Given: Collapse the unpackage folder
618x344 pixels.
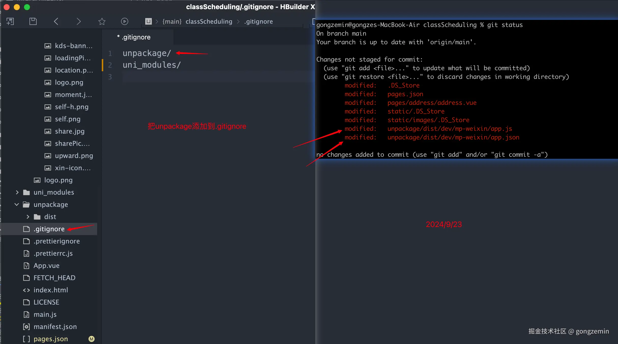Looking at the screenshot, I should 17,205.
